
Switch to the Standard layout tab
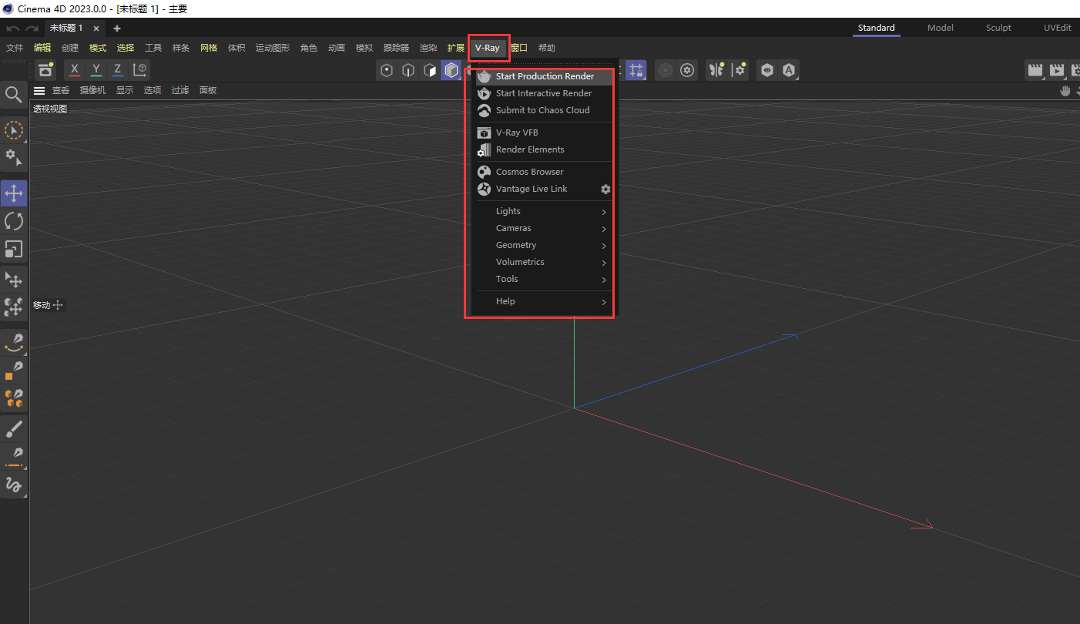[x=877, y=28]
